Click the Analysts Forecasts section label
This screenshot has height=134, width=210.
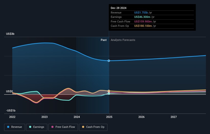[x=123, y=40]
